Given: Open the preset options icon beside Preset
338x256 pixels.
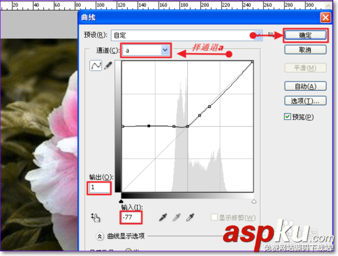Looking at the screenshot, I should 271,35.
